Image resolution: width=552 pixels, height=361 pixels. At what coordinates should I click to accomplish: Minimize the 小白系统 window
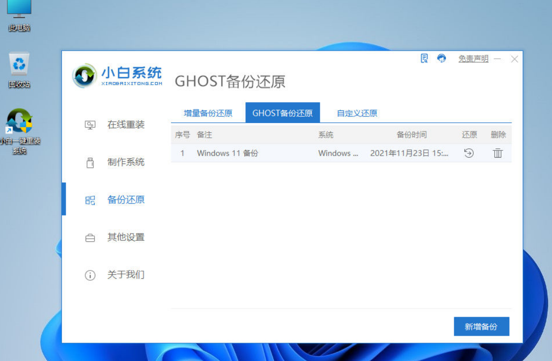tap(497, 59)
